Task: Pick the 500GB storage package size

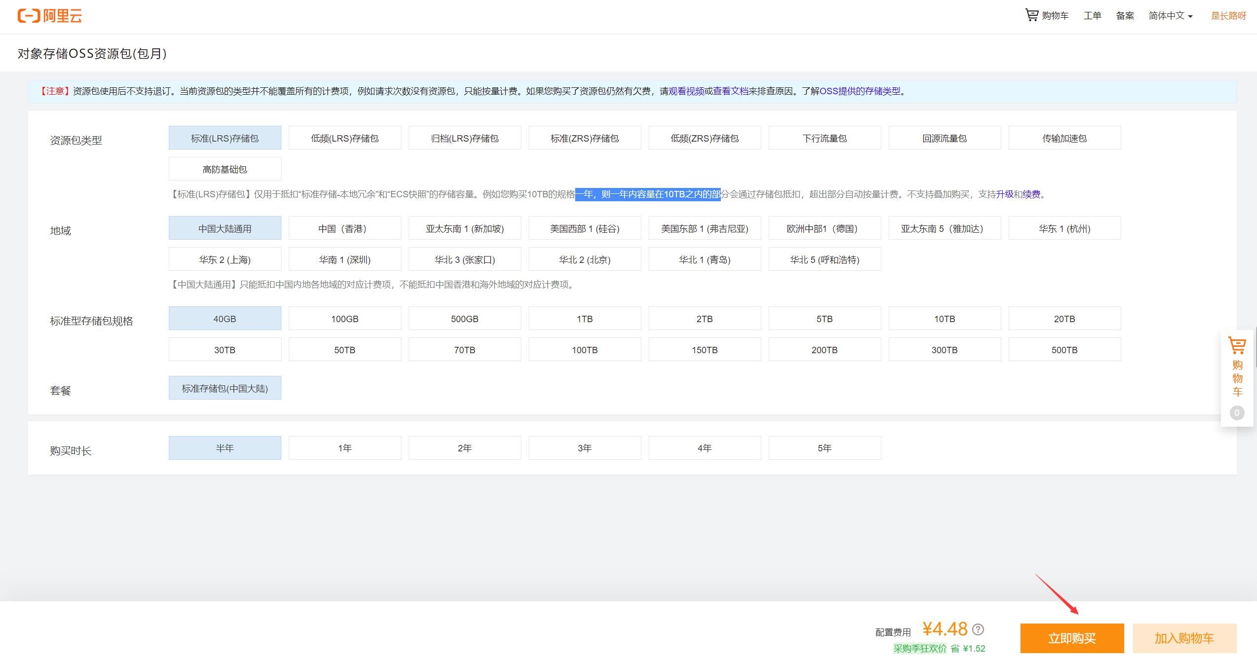Action: tap(465, 319)
